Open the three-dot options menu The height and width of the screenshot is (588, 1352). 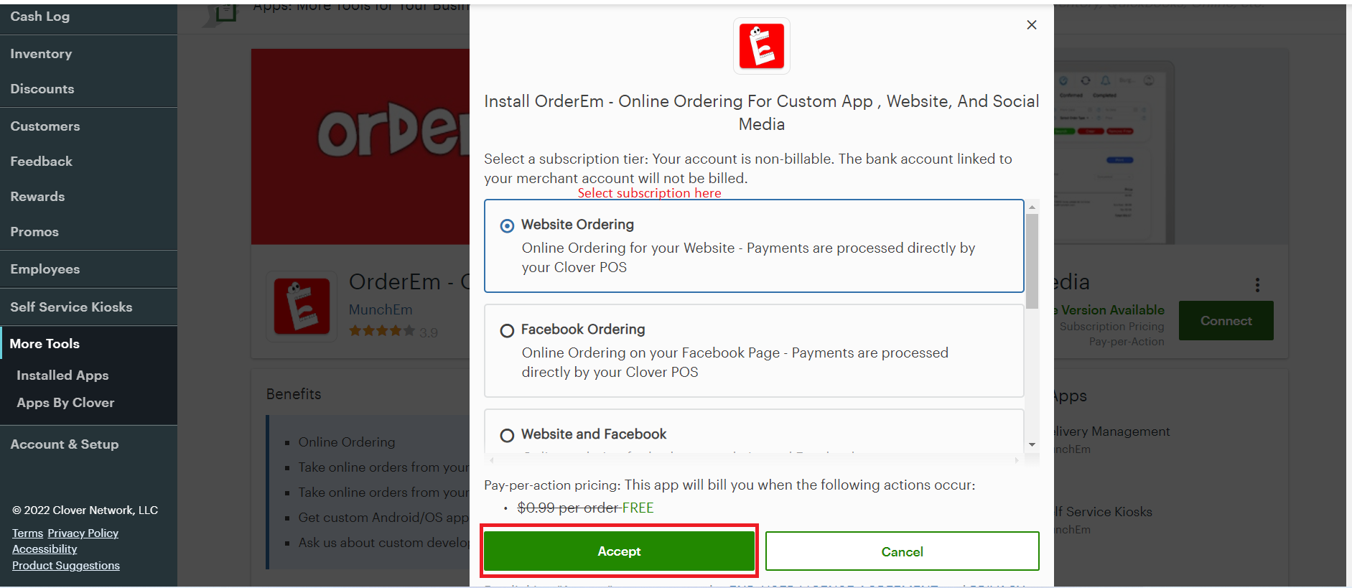pos(1257,285)
